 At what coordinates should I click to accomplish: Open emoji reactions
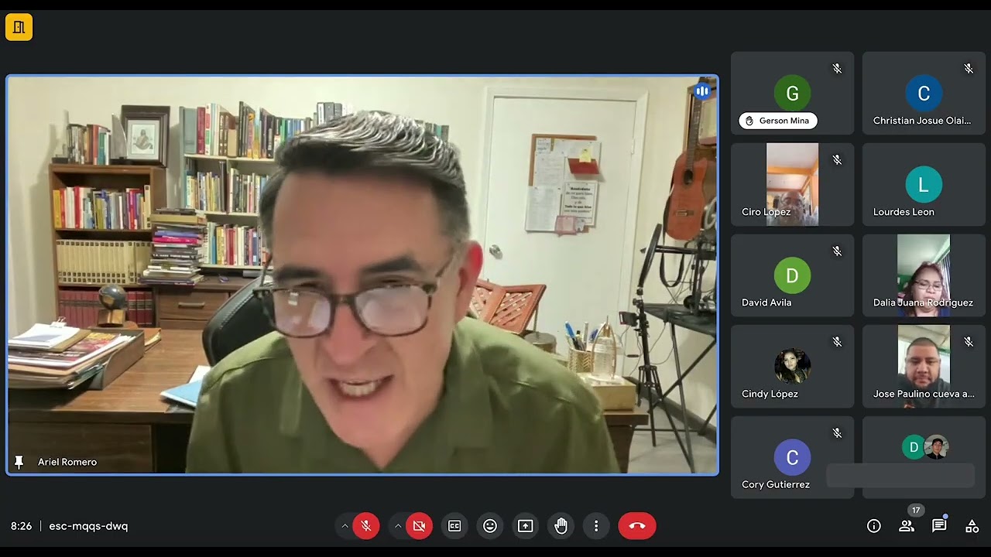click(x=490, y=526)
